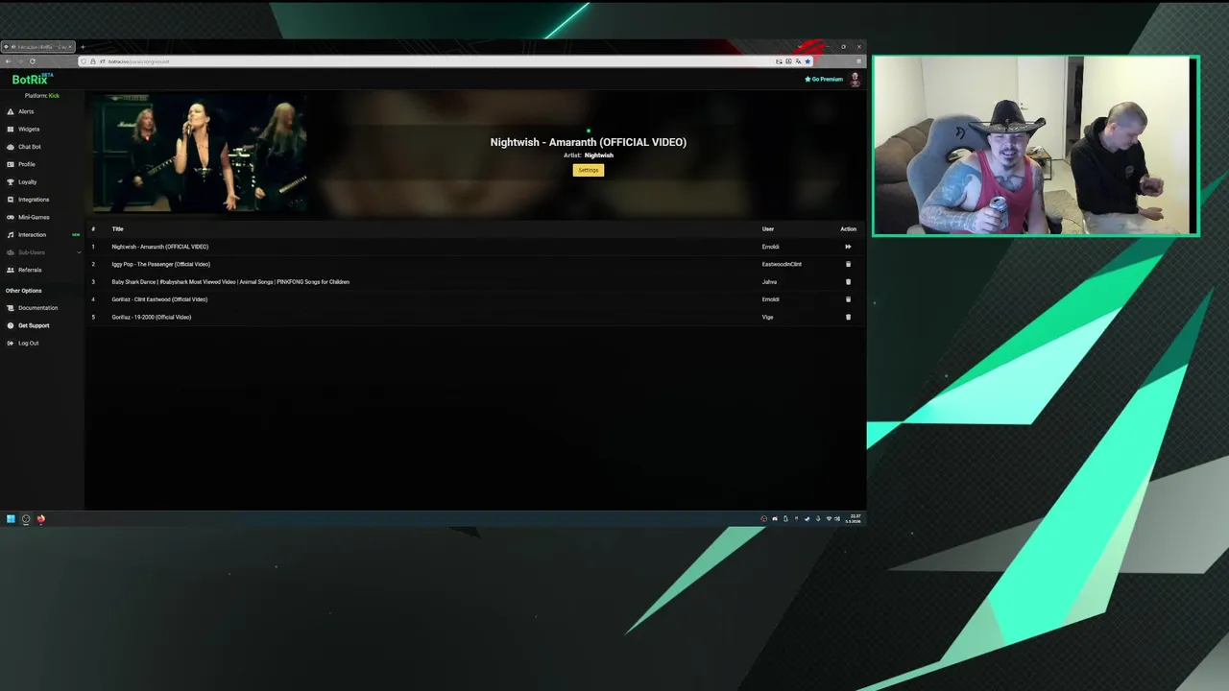Open the Widgets page in the sidebar
1229x691 pixels.
[x=29, y=129]
